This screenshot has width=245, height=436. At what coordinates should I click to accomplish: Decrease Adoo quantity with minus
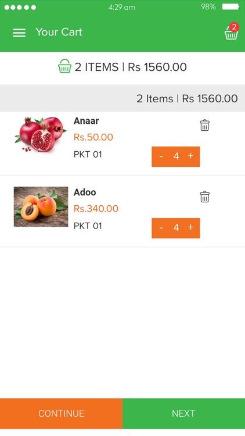pos(161,228)
